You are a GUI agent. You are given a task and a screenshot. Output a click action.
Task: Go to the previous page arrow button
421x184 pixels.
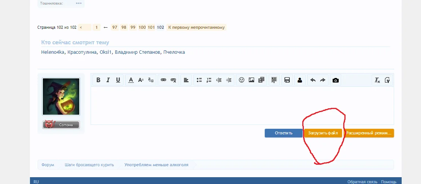pos(85,27)
